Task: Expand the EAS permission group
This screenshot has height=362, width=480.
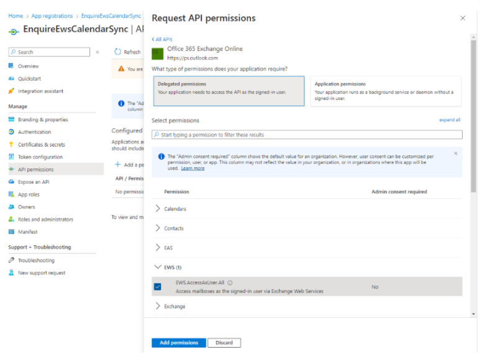Action: [x=158, y=247]
